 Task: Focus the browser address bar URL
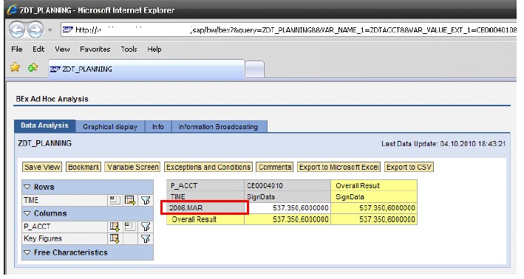(290, 30)
